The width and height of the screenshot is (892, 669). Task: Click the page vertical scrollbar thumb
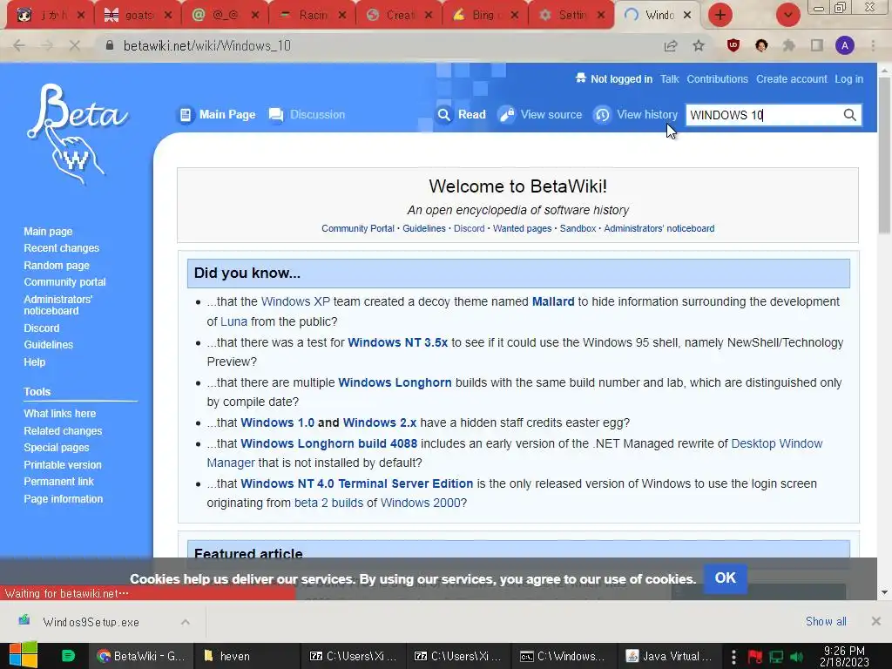(884, 153)
